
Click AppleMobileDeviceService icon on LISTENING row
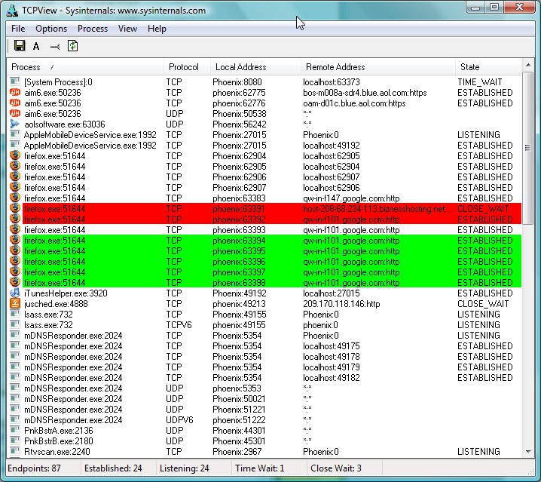click(x=15, y=134)
